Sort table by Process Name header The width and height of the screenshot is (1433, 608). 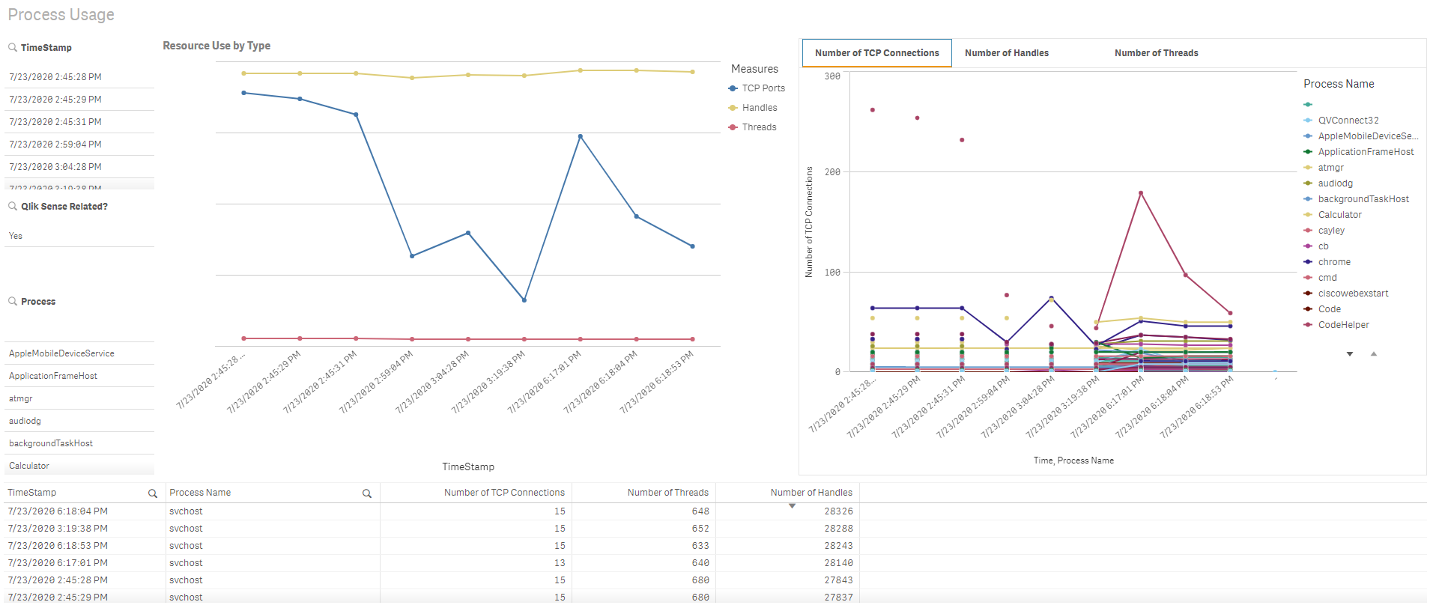200,493
